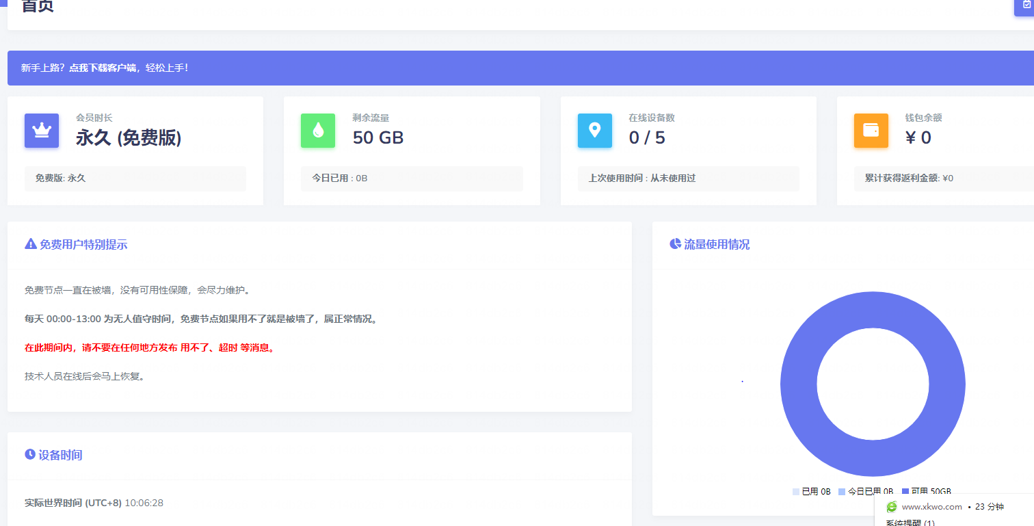
Task: Click the green browser icon in the notification
Action: [x=892, y=507]
